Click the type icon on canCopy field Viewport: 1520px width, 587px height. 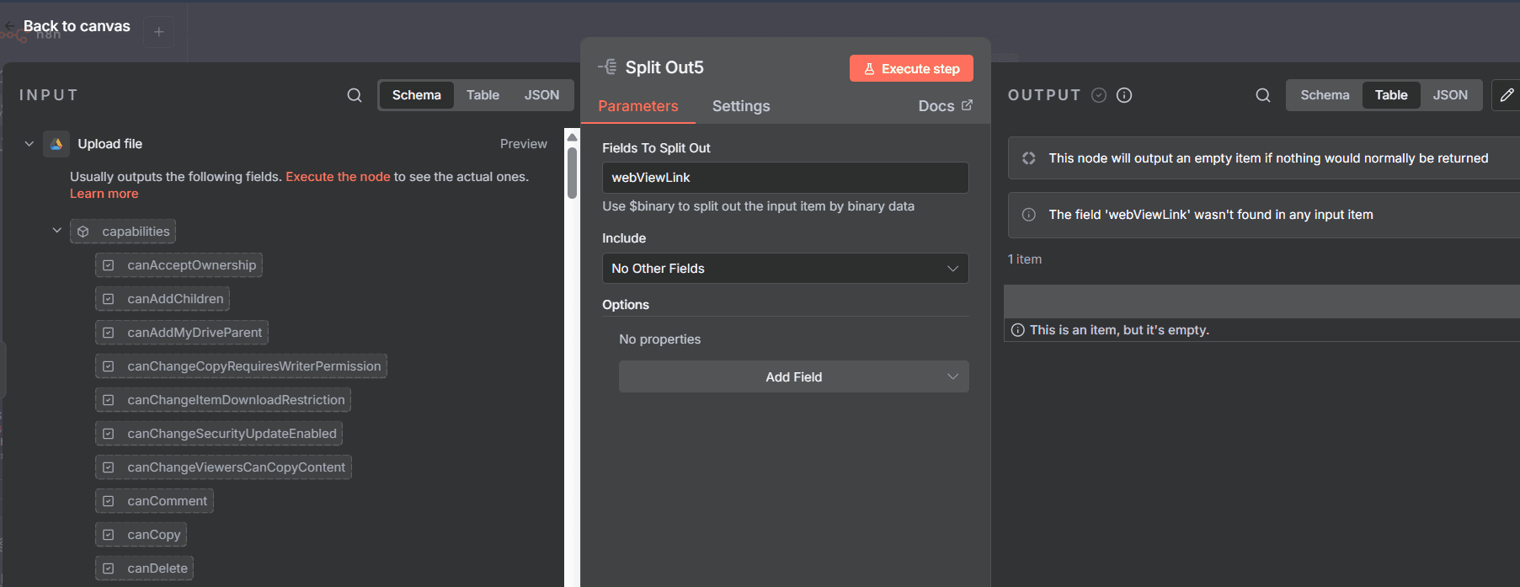click(109, 535)
